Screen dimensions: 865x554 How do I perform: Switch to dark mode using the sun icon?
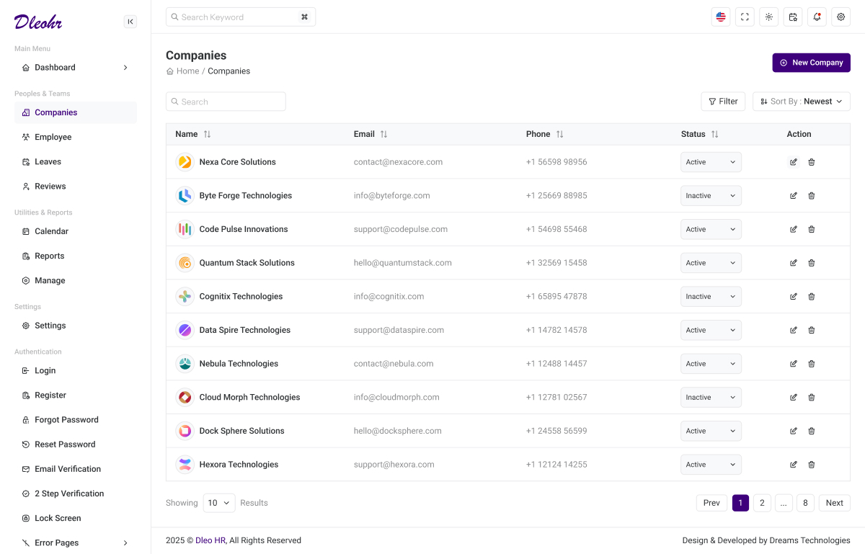tap(768, 16)
